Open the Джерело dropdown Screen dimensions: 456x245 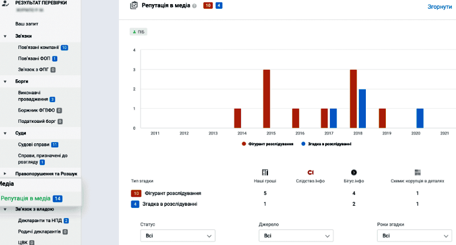(295, 236)
